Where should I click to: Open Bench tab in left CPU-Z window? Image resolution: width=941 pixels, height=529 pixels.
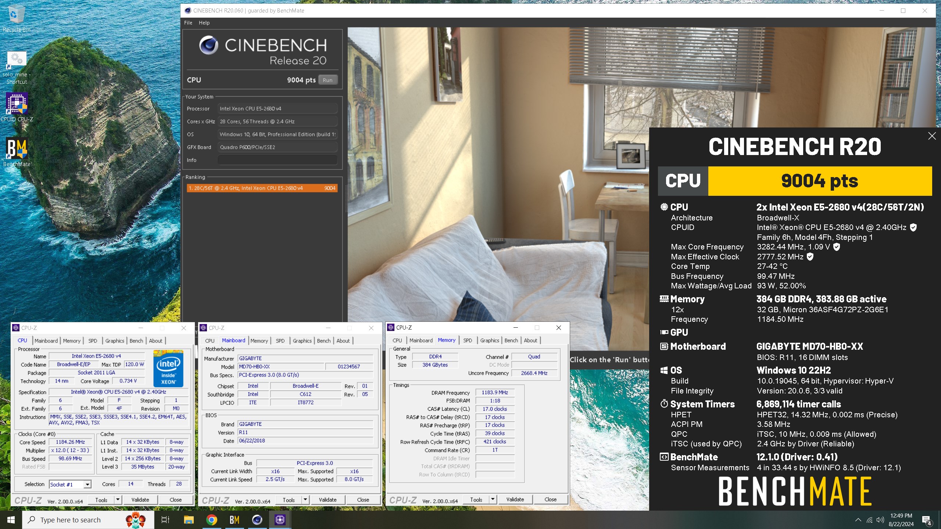pos(136,341)
